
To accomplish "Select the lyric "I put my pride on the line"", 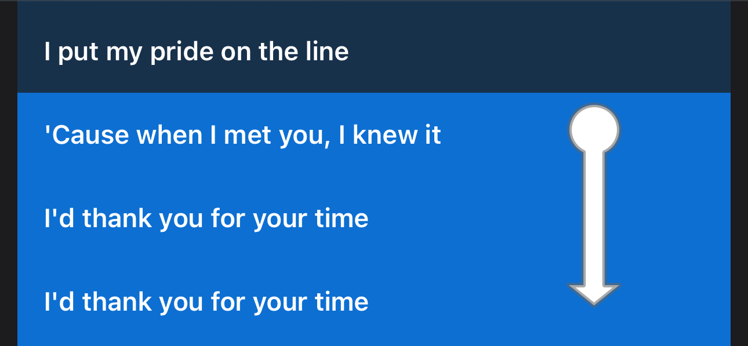I will pyautogui.click(x=197, y=52).
